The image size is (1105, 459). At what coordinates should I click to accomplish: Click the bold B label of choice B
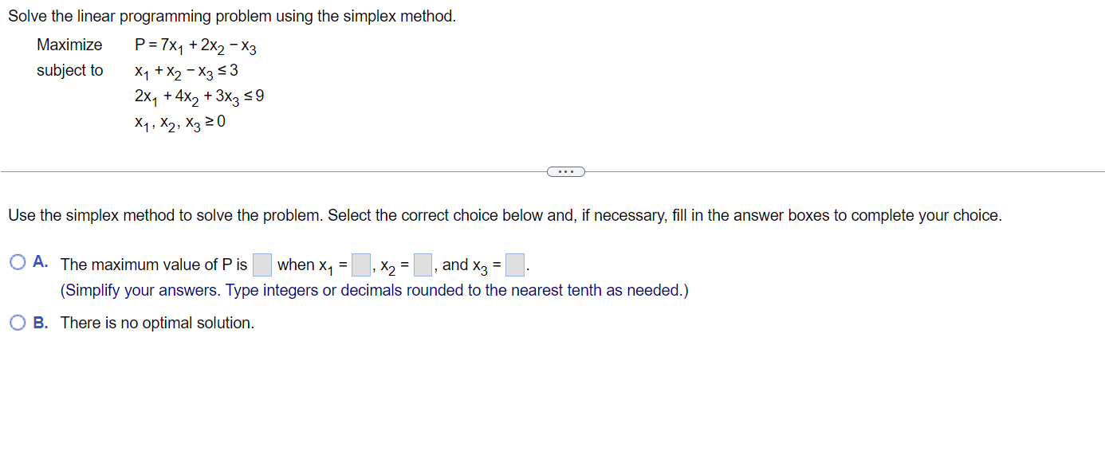click(37, 322)
